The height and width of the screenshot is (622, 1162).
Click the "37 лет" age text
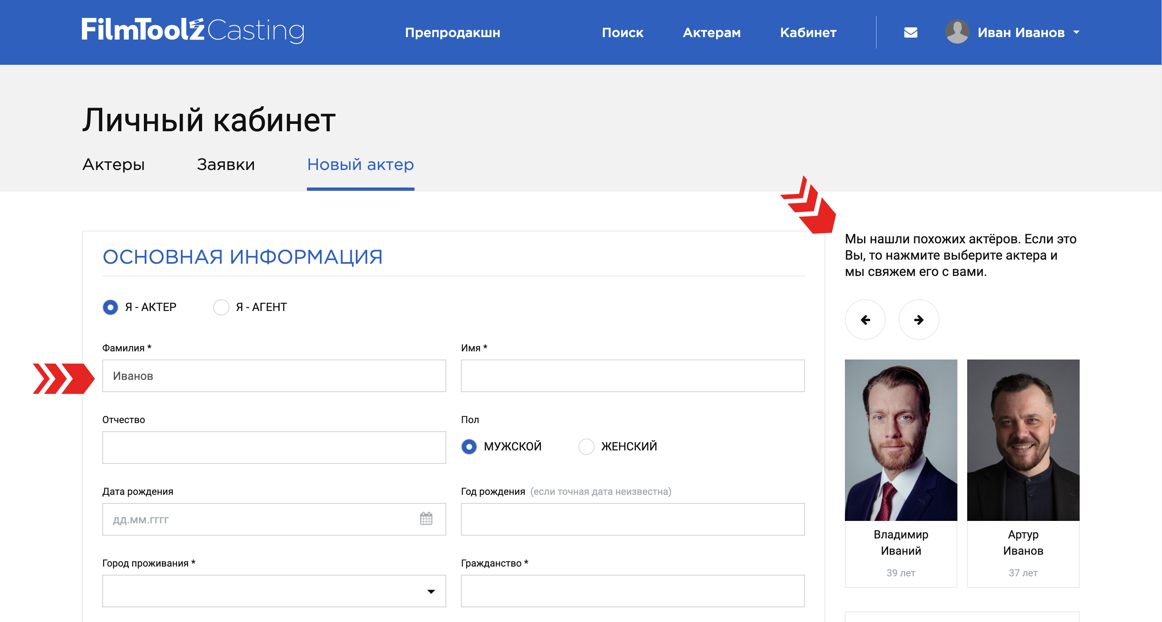click(1023, 573)
